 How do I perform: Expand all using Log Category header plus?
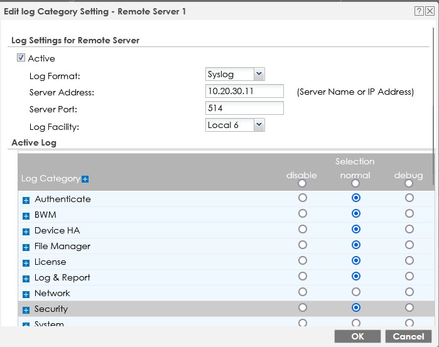pos(85,179)
